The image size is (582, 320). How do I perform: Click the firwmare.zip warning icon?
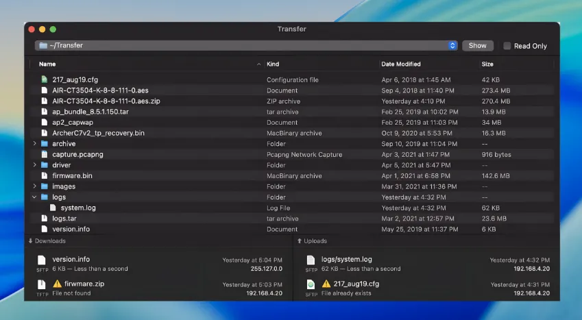coord(57,284)
